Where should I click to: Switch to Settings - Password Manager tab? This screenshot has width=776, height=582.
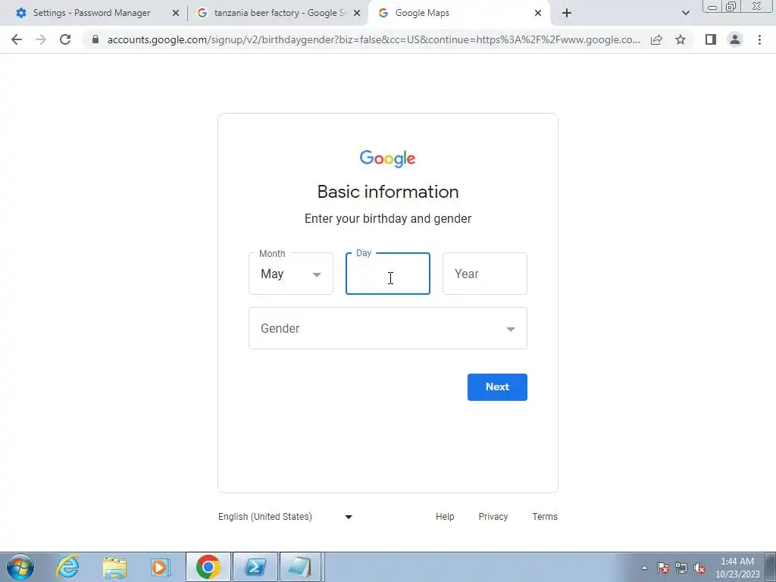(92, 13)
